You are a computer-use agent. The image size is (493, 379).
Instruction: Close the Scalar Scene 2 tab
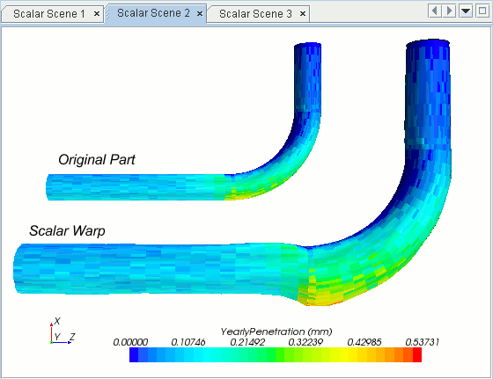200,14
